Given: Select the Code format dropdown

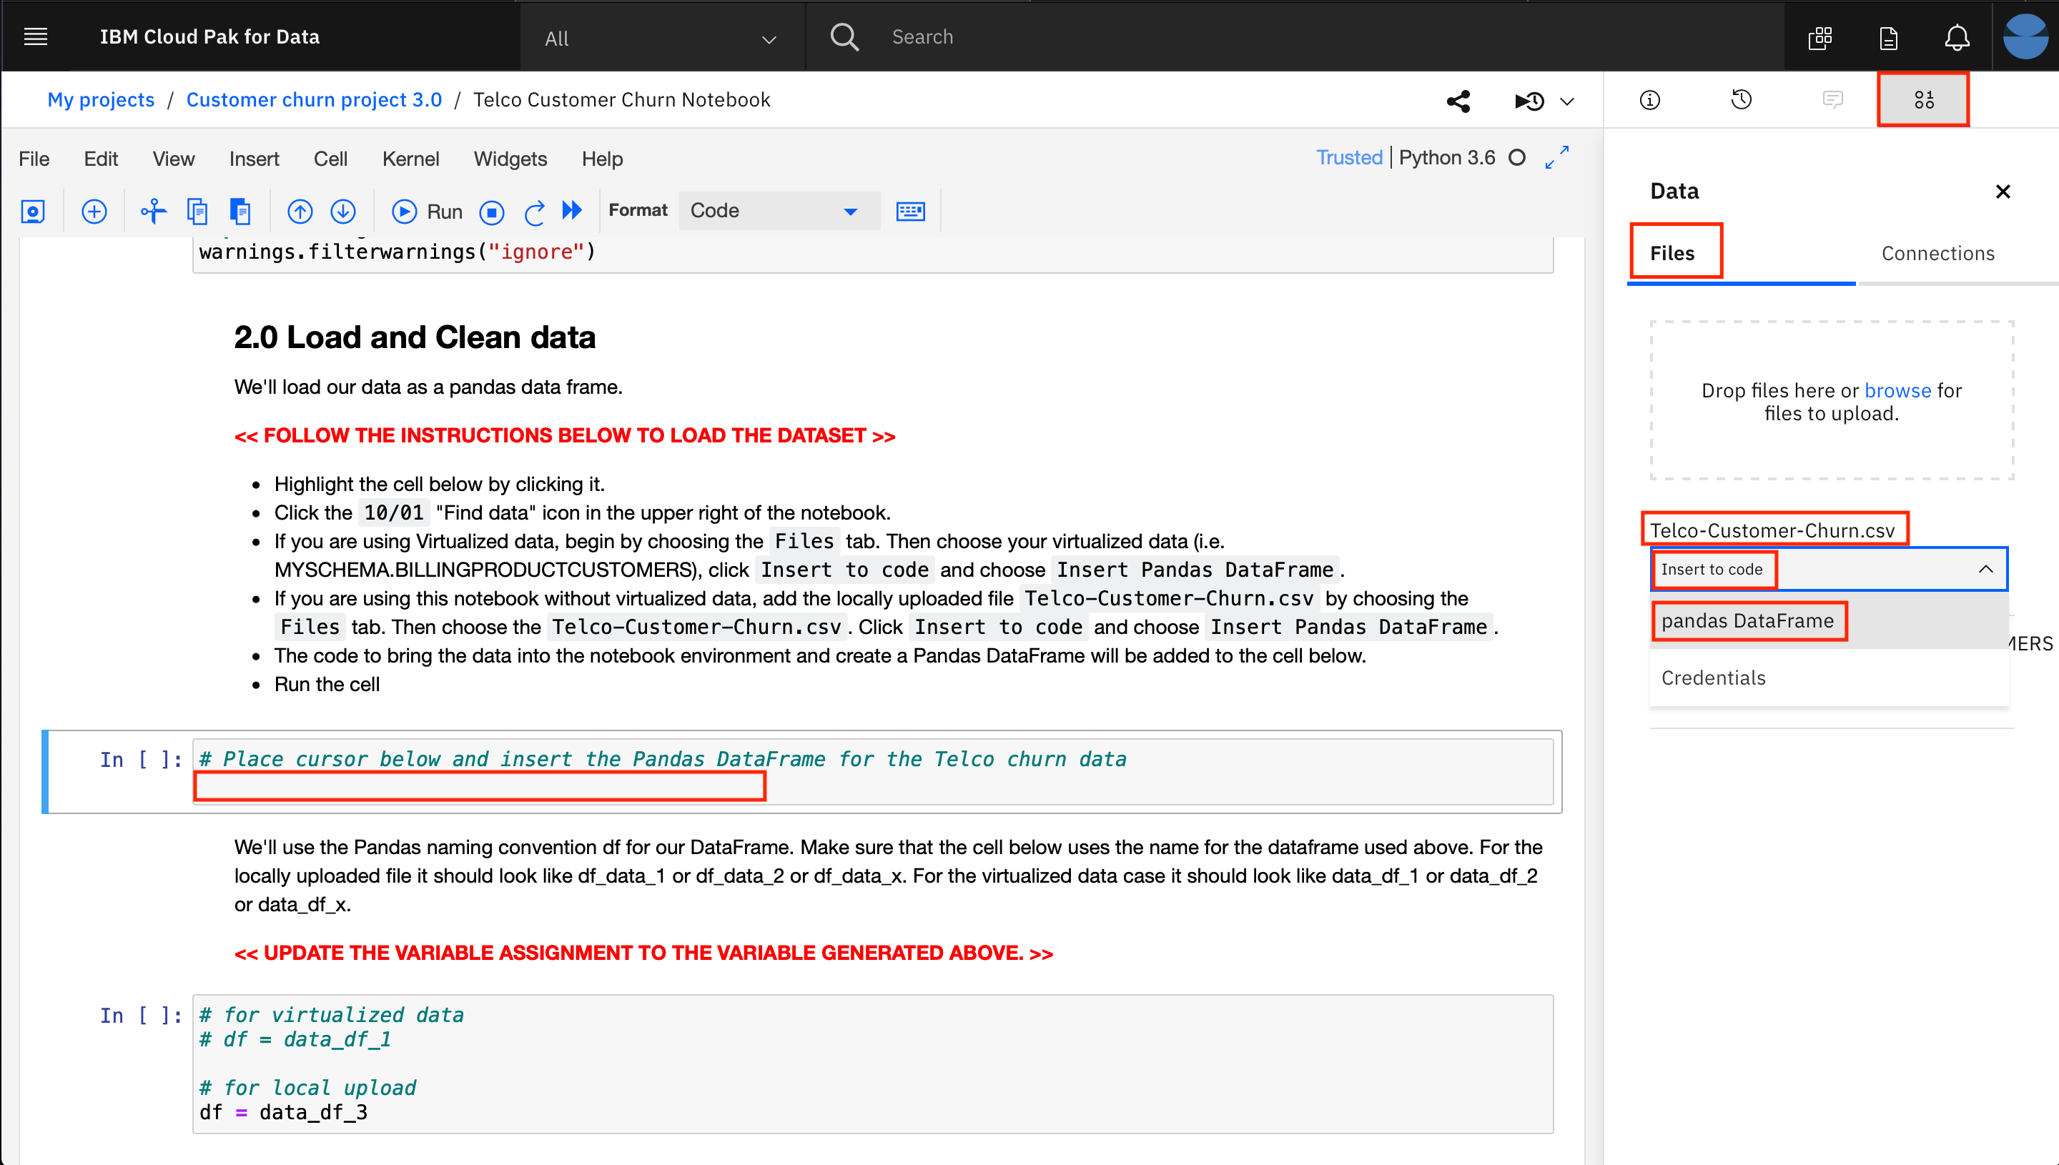Looking at the screenshot, I should [772, 212].
